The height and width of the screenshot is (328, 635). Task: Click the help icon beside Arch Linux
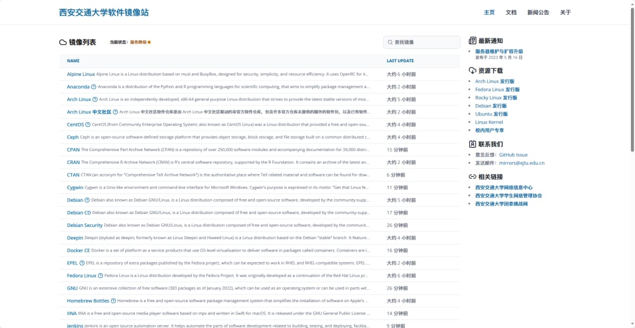[x=95, y=99]
